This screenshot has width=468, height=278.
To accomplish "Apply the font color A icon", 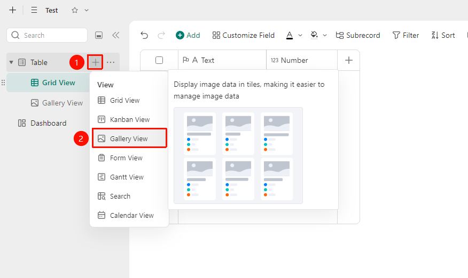I will coord(290,35).
